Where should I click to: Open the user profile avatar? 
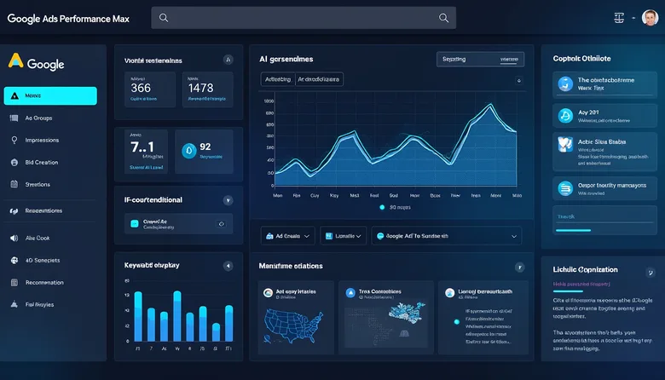(x=650, y=18)
